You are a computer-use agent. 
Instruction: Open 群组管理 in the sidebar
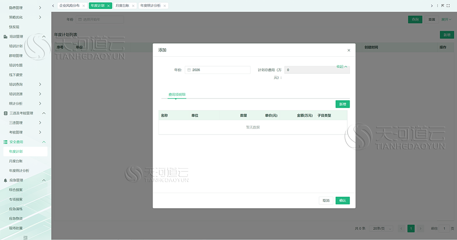[x=16, y=56]
